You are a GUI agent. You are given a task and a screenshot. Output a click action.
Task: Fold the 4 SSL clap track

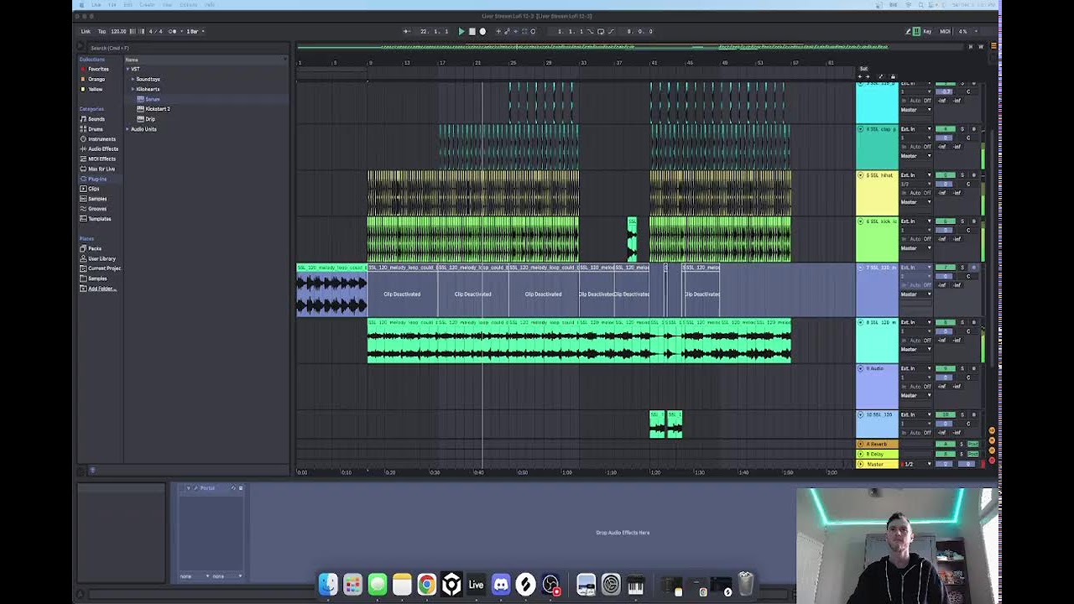point(860,129)
